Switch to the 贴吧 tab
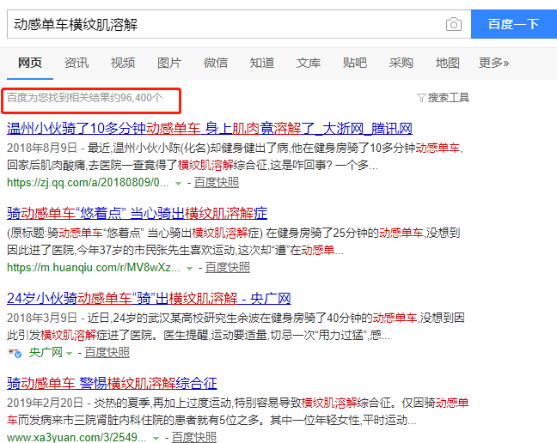 click(x=354, y=63)
